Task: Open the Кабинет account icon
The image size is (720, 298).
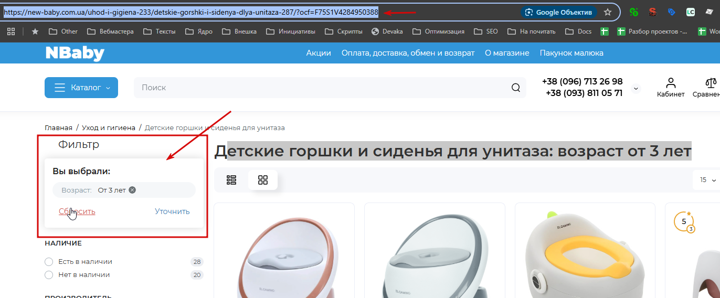Action: point(671,88)
